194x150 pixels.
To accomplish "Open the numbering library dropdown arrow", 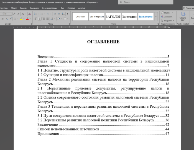I will [45, 14].
